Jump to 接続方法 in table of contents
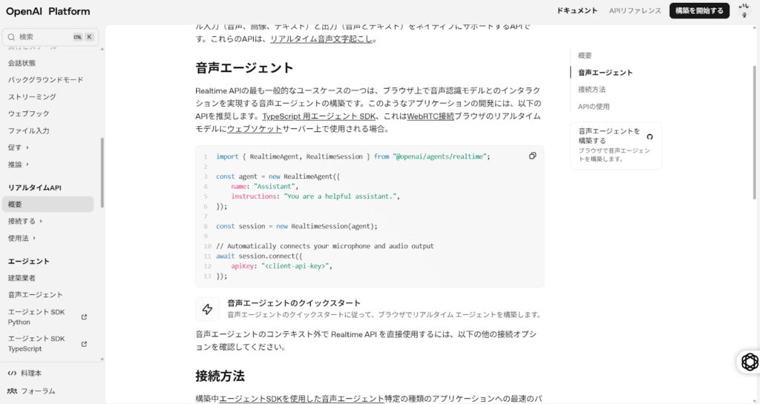 click(592, 90)
